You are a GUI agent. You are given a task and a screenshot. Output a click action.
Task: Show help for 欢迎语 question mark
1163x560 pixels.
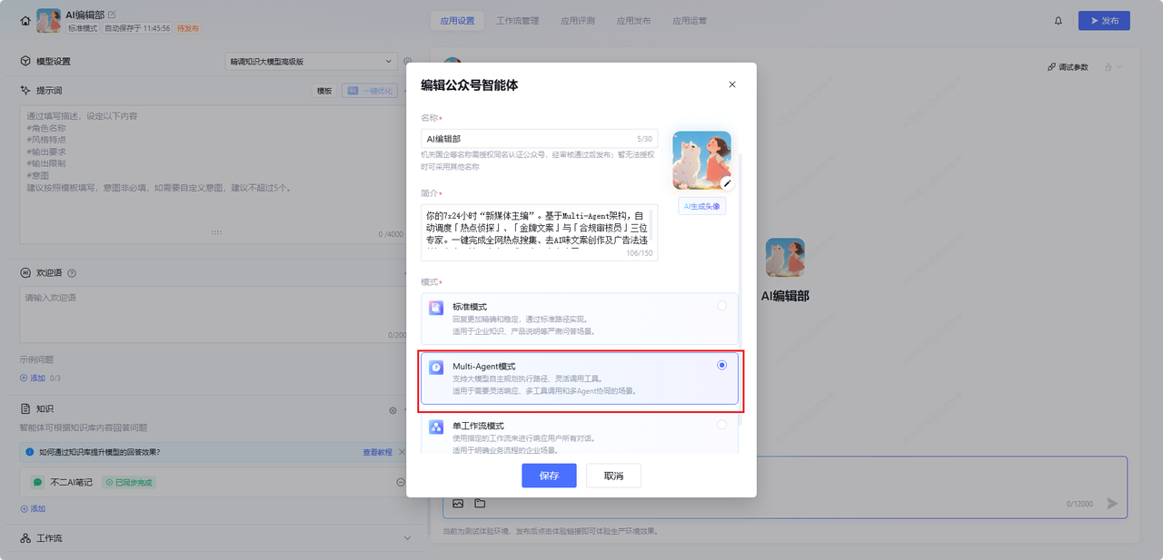coord(72,272)
